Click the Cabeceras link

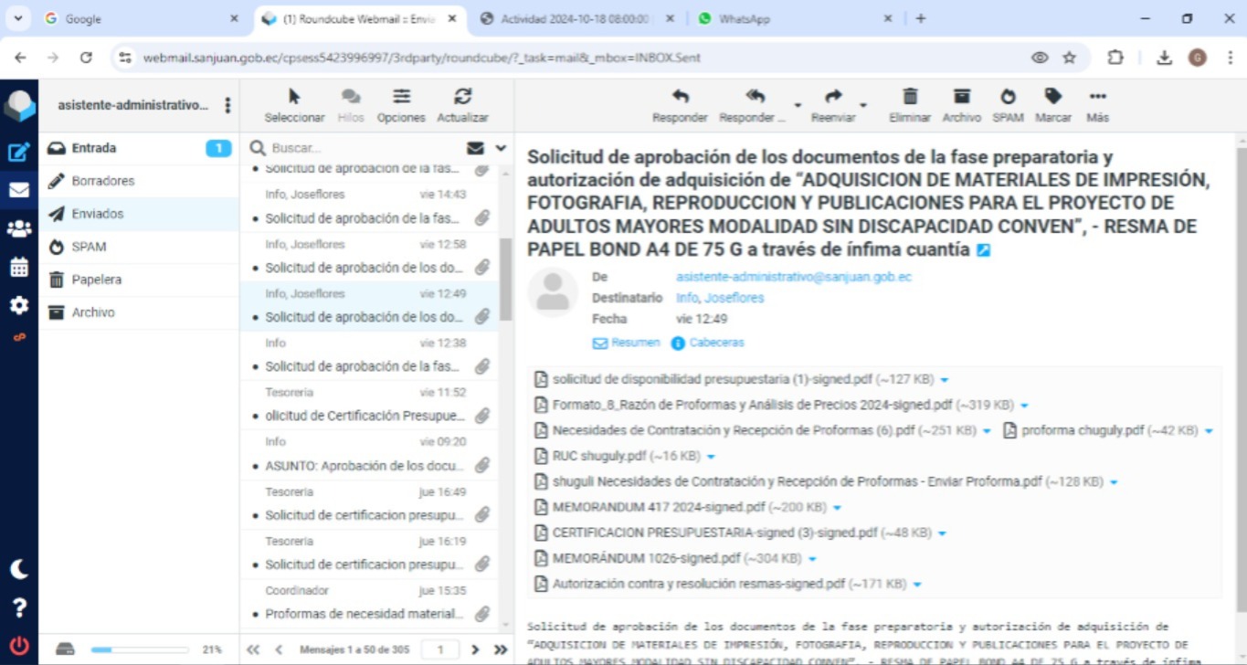pyautogui.click(x=716, y=343)
